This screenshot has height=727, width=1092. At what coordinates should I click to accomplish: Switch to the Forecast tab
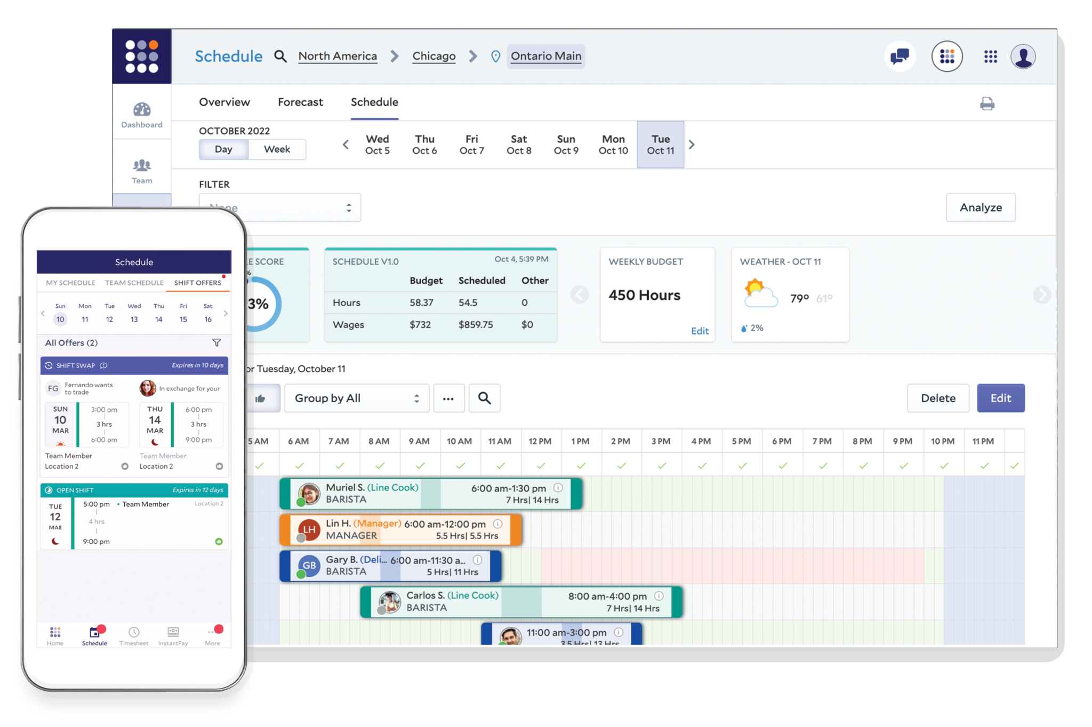pos(300,102)
